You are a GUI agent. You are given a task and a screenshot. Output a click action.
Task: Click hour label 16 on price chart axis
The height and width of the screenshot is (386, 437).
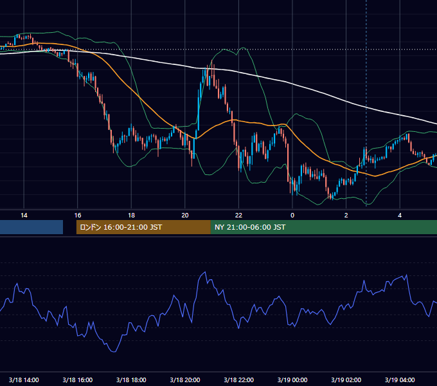(78, 216)
